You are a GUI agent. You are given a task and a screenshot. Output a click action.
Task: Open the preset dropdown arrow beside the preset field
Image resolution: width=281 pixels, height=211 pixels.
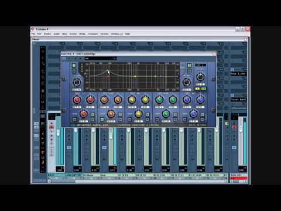tap(115, 59)
